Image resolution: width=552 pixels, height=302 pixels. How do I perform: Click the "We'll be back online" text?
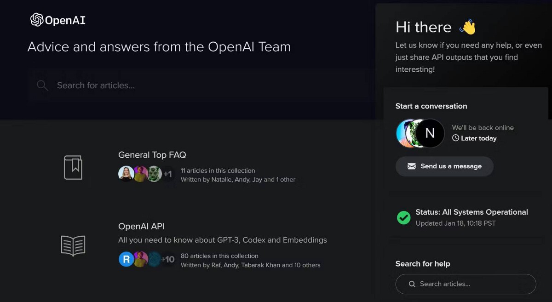click(483, 127)
